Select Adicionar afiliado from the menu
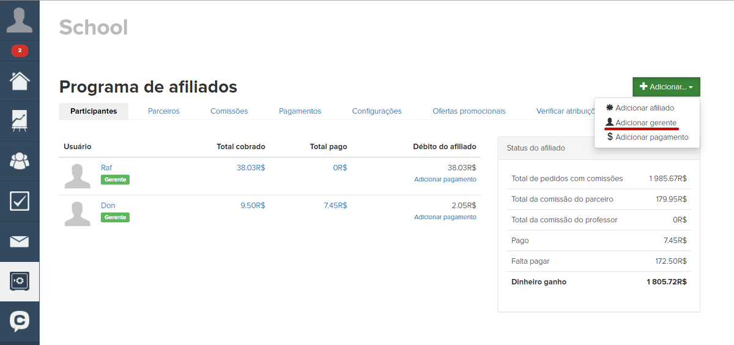 644,108
